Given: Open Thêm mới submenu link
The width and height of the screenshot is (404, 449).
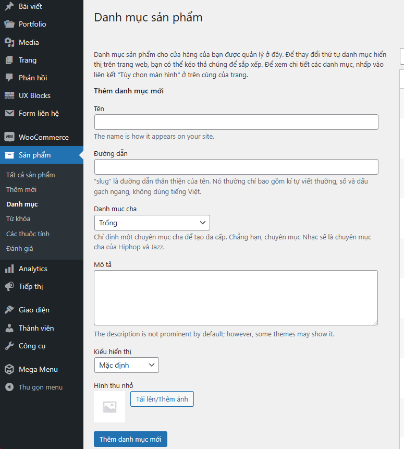Looking at the screenshot, I should pyautogui.click(x=21, y=189).
